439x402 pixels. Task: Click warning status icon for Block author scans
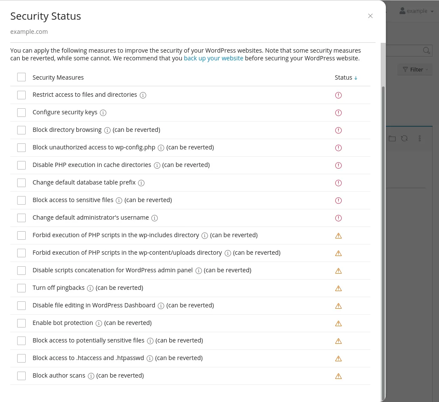point(338,376)
